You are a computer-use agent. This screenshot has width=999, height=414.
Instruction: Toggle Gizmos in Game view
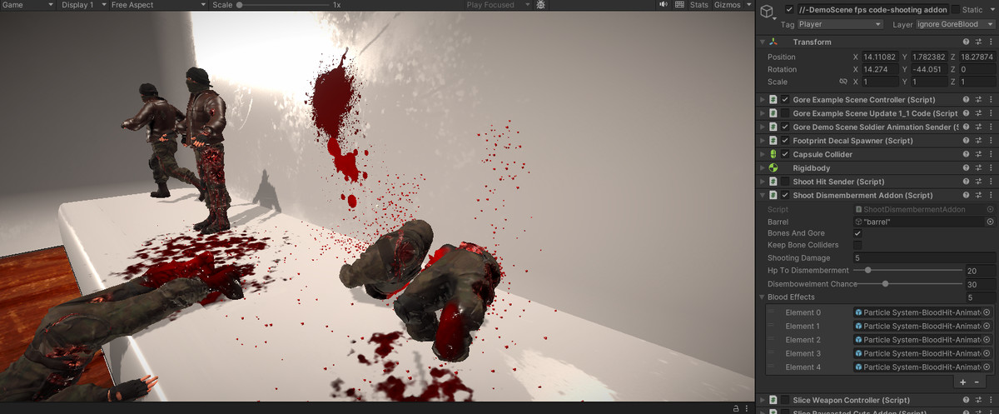(x=727, y=5)
